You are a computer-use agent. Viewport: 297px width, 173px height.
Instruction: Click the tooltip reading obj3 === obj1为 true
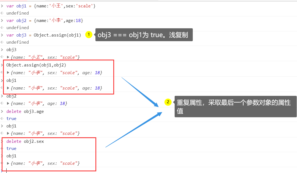[x=144, y=35]
